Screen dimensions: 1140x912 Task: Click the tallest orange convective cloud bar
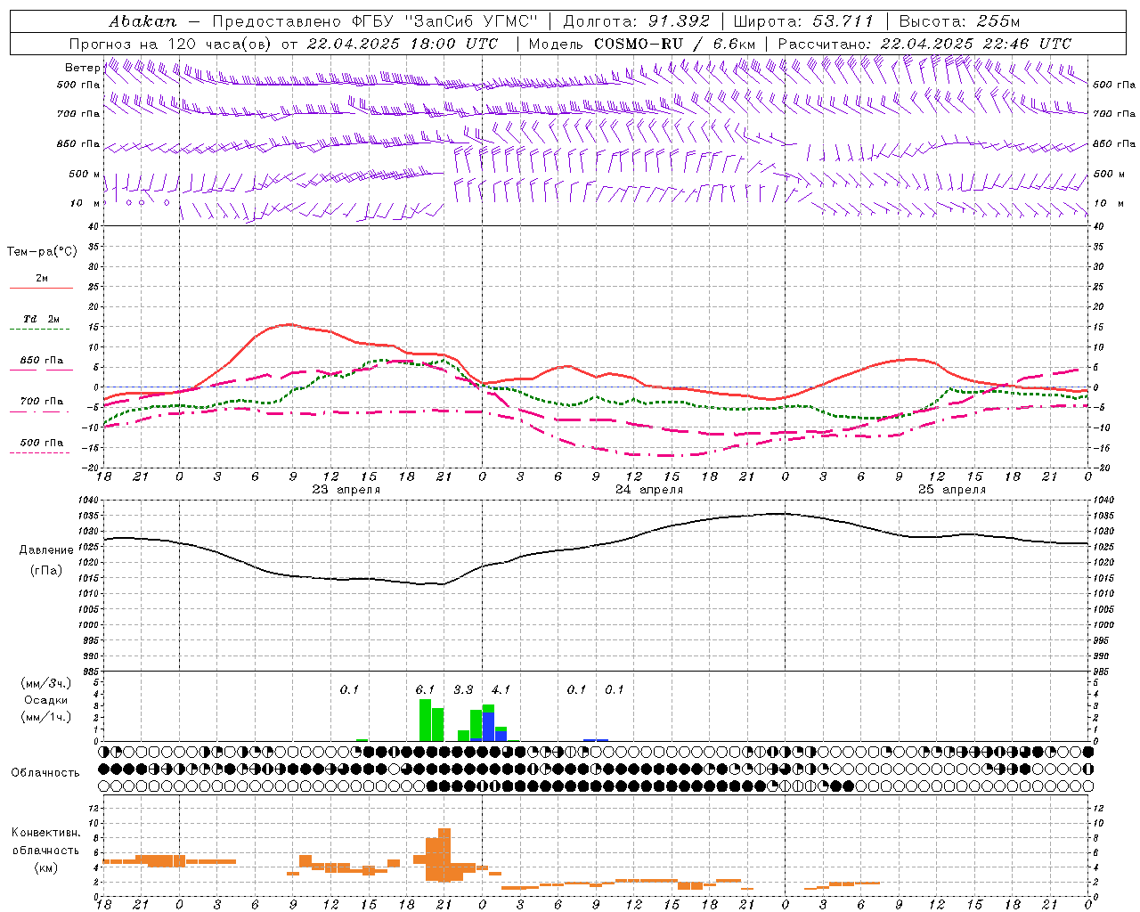(444, 855)
